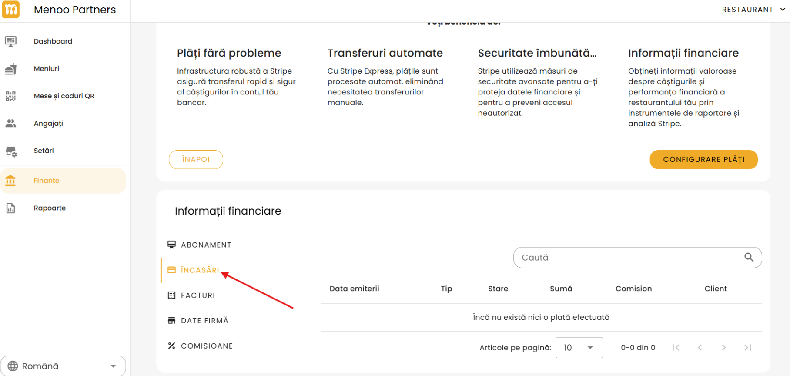Go to next page arrow
This screenshot has height=376, width=790.
(724, 347)
